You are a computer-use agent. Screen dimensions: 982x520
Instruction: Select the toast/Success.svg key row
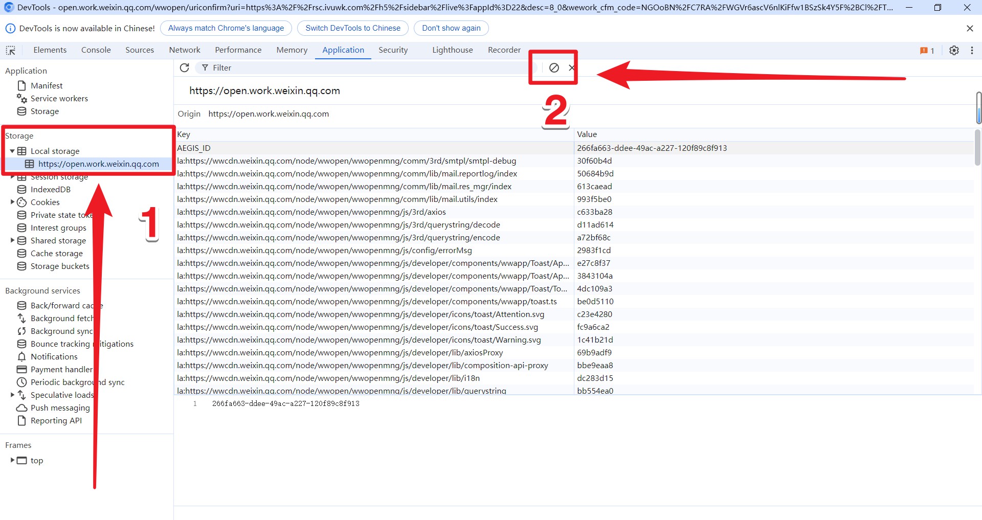[574, 327]
